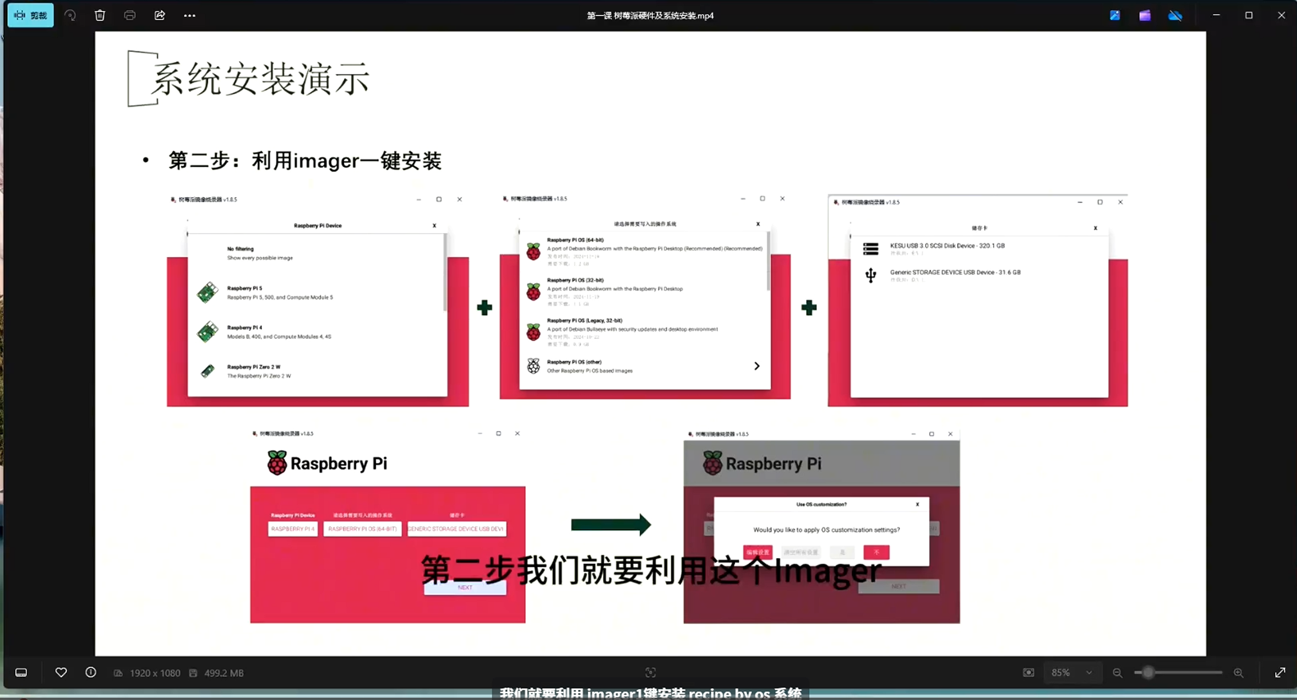Toggle favorite with the heart icon
This screenshot has width=1297, height=700.
(x=61, y=673)
